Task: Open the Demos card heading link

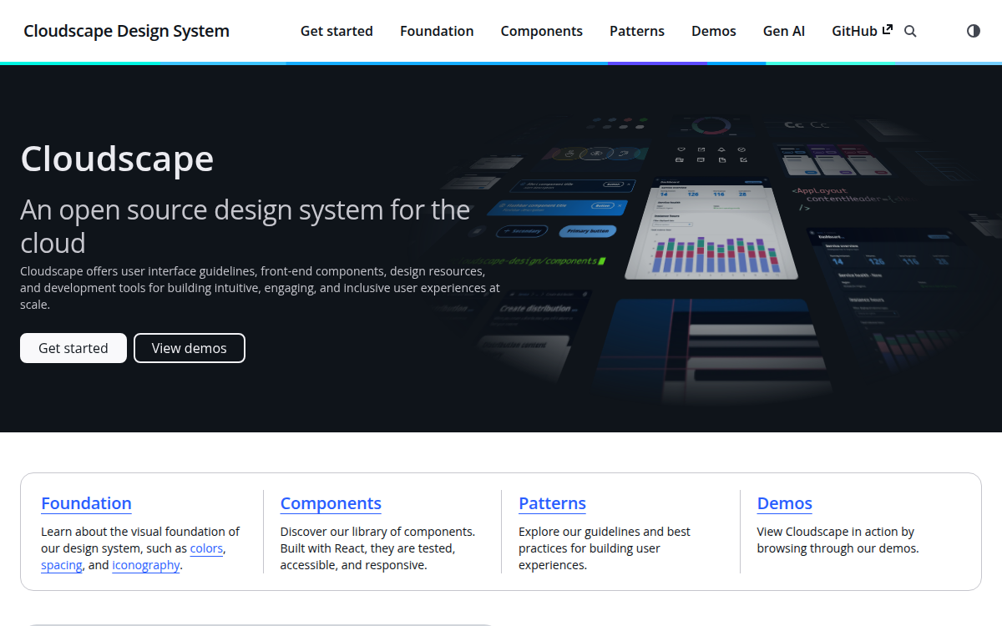Action: (785, 503)
